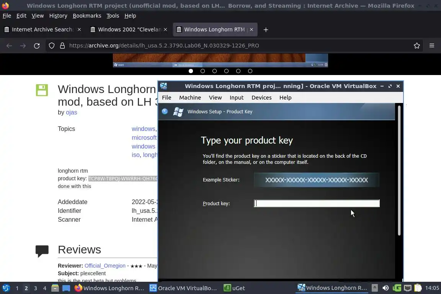Open a new Firefox tab

click(x=266, y=29)
